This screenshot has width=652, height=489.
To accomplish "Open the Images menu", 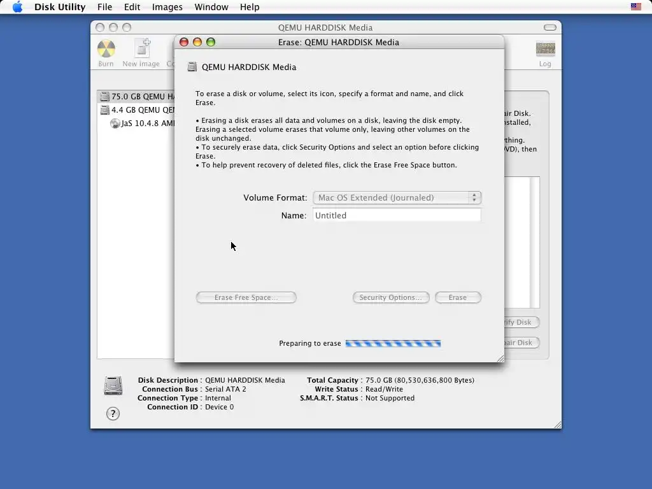I will 167,6.
